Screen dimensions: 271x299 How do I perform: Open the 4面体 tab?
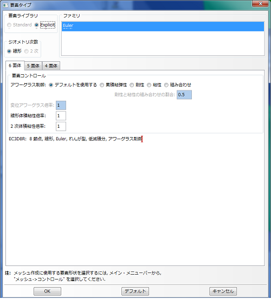(51, 66)
